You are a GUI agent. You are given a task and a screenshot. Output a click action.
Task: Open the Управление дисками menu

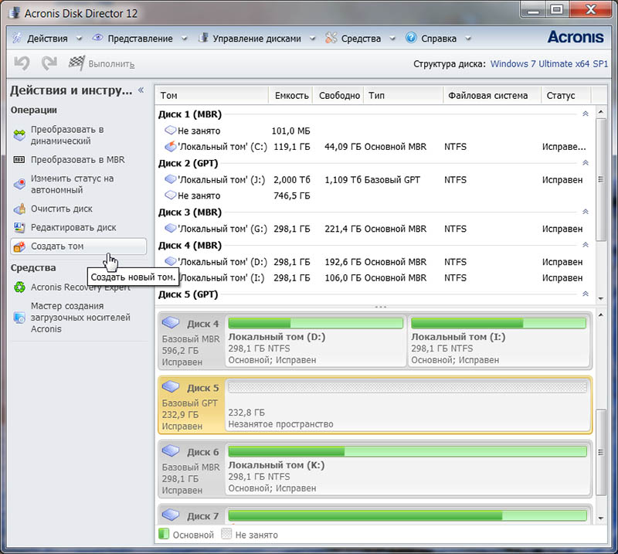click(x=256, y=39)
